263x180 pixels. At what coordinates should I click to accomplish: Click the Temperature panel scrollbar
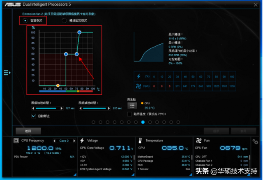click(x=192, y=157)
